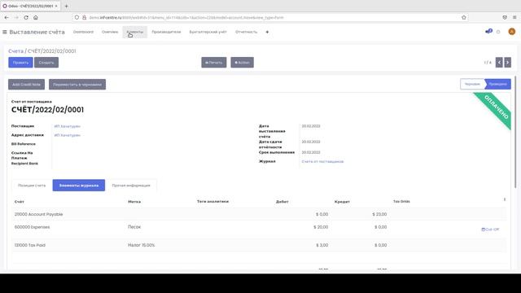Click the 1 / 4 pager counter
521x293 pixels.
(488, 63)
